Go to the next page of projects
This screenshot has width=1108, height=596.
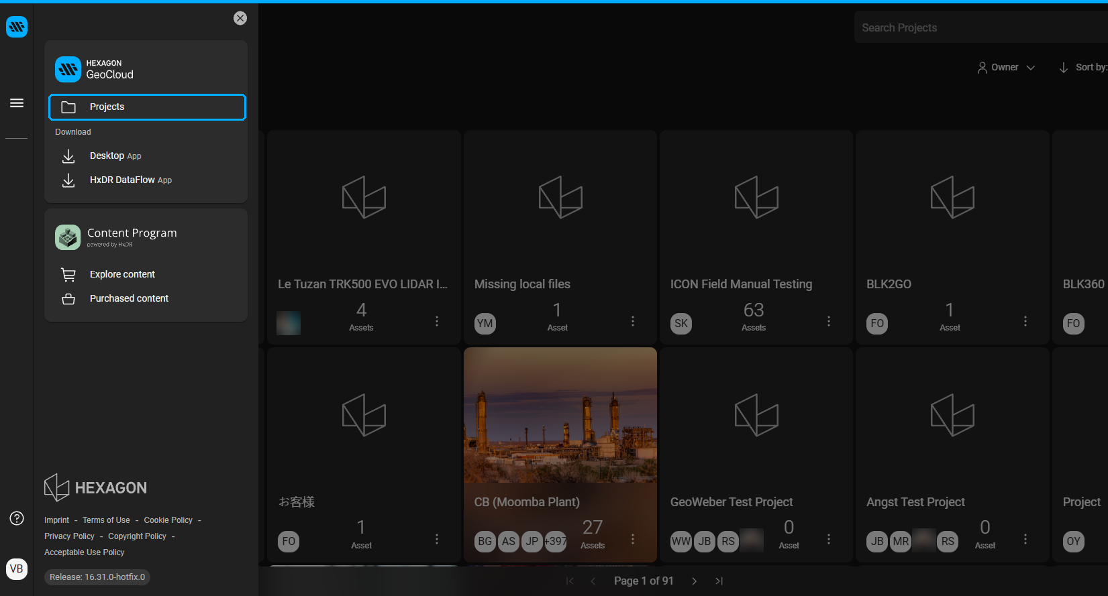[x=695, y=581]
